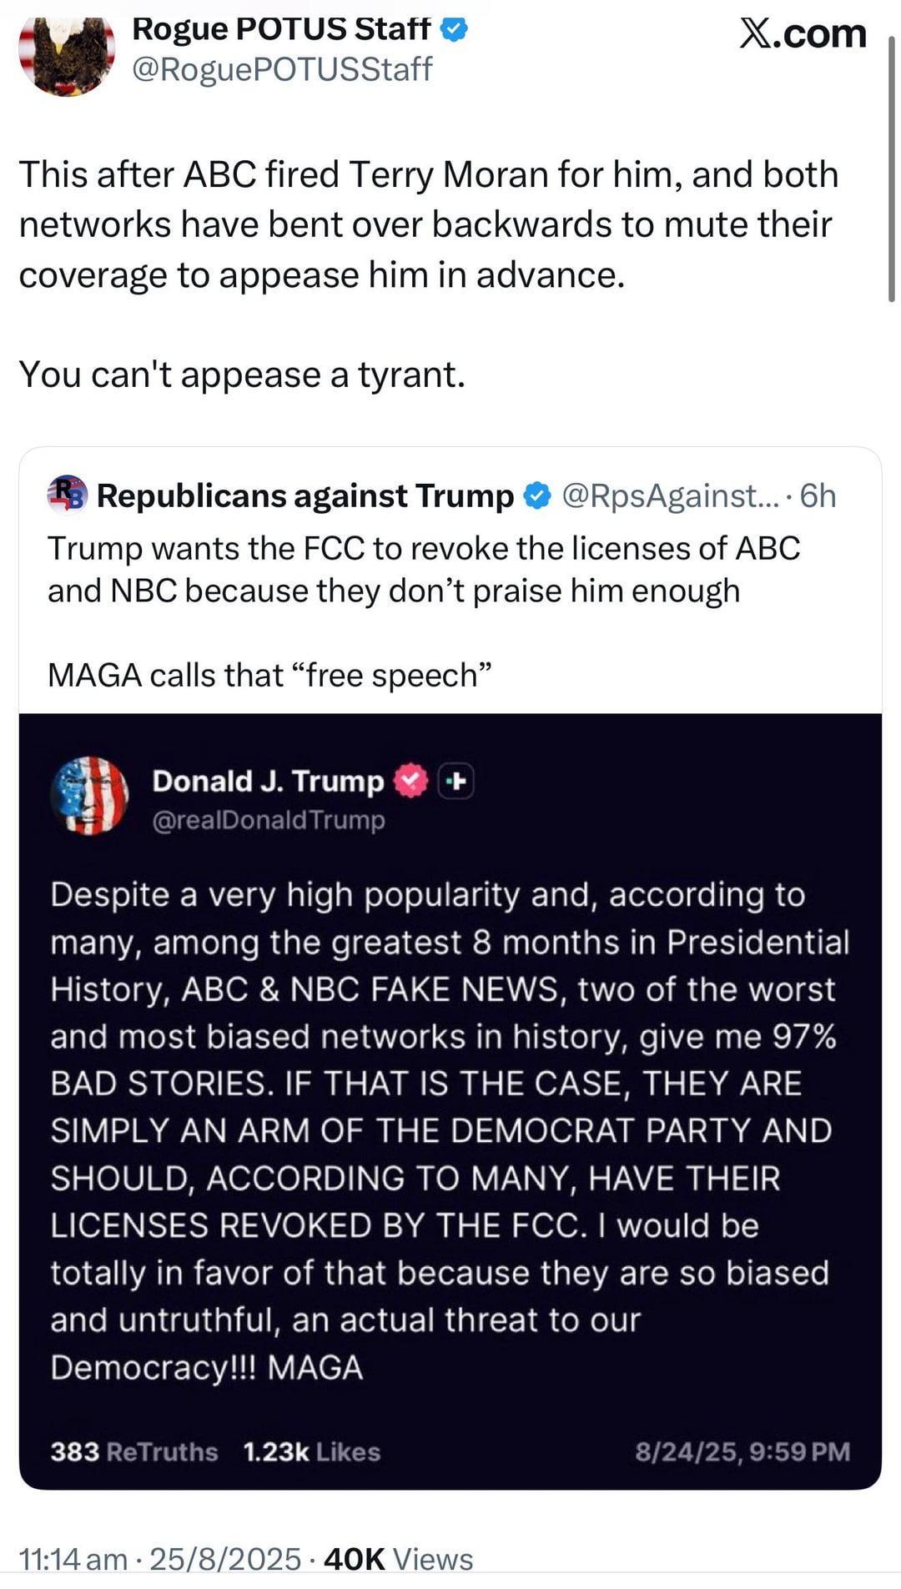This screenshot has height=1589, width=901.
Task: Click the scrollbar on the right edge
Action: 891,167
